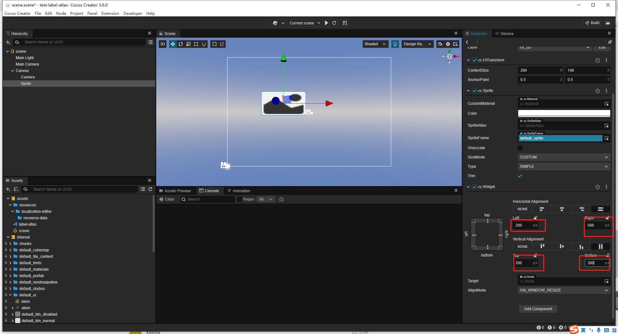This screenshot has height=334, width=618.
Task: Open the Design Resolution dropdown
Action: click(x=417, y=44)
